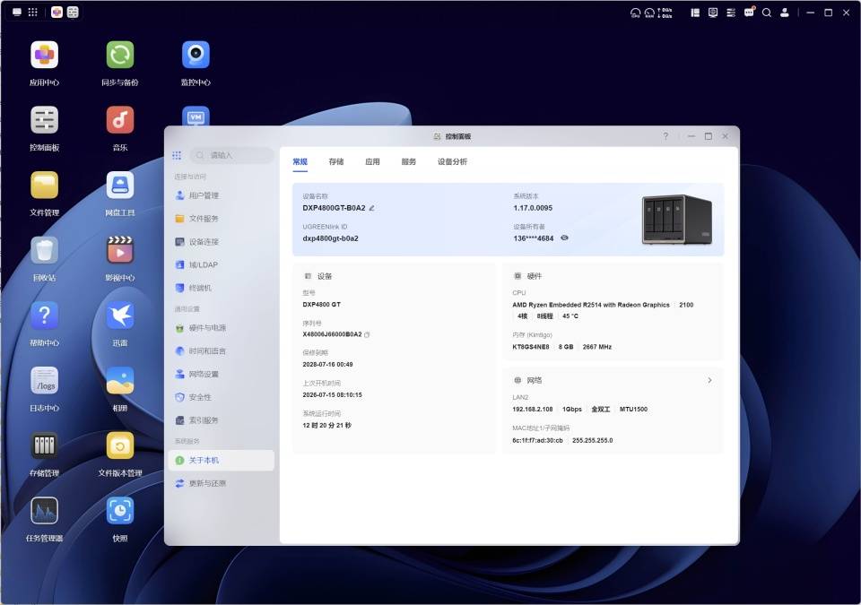Screen dimensions: 861x605
Task: Switch to the 应用 tab
Action: point(372,161)
